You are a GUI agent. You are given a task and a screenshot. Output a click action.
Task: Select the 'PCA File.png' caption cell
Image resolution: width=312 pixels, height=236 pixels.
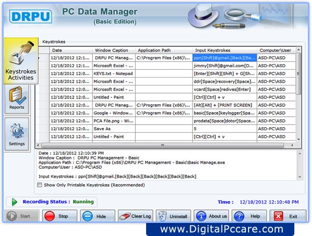[x=114, y=121]
